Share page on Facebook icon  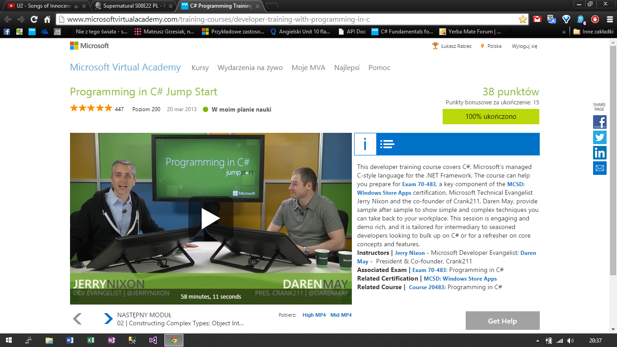pos(599,122)
